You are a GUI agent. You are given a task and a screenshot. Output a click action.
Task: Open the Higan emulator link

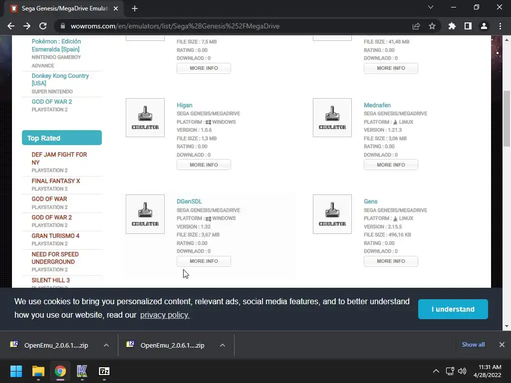[x=185, y=105]
